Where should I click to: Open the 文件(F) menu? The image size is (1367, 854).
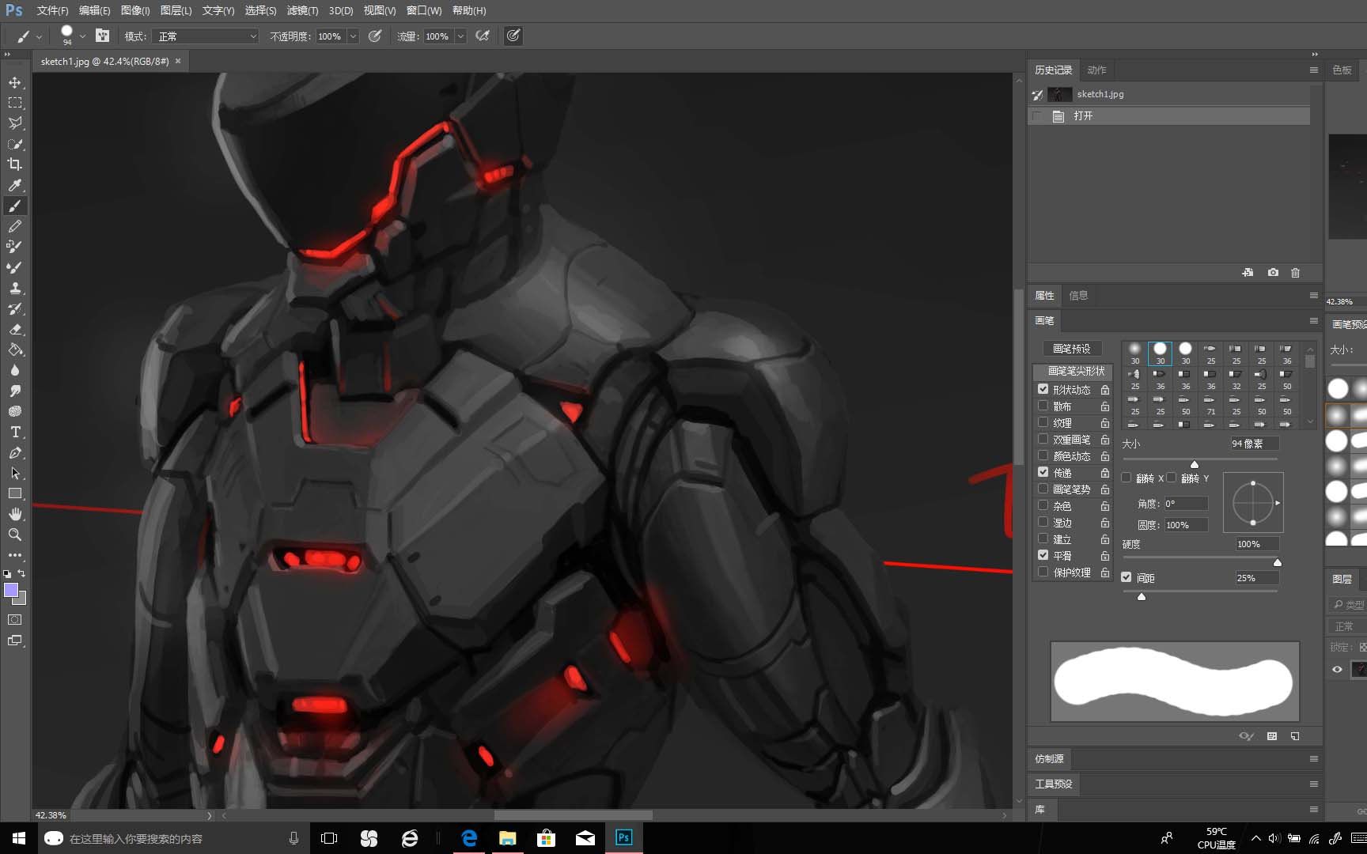pos(52,10)
